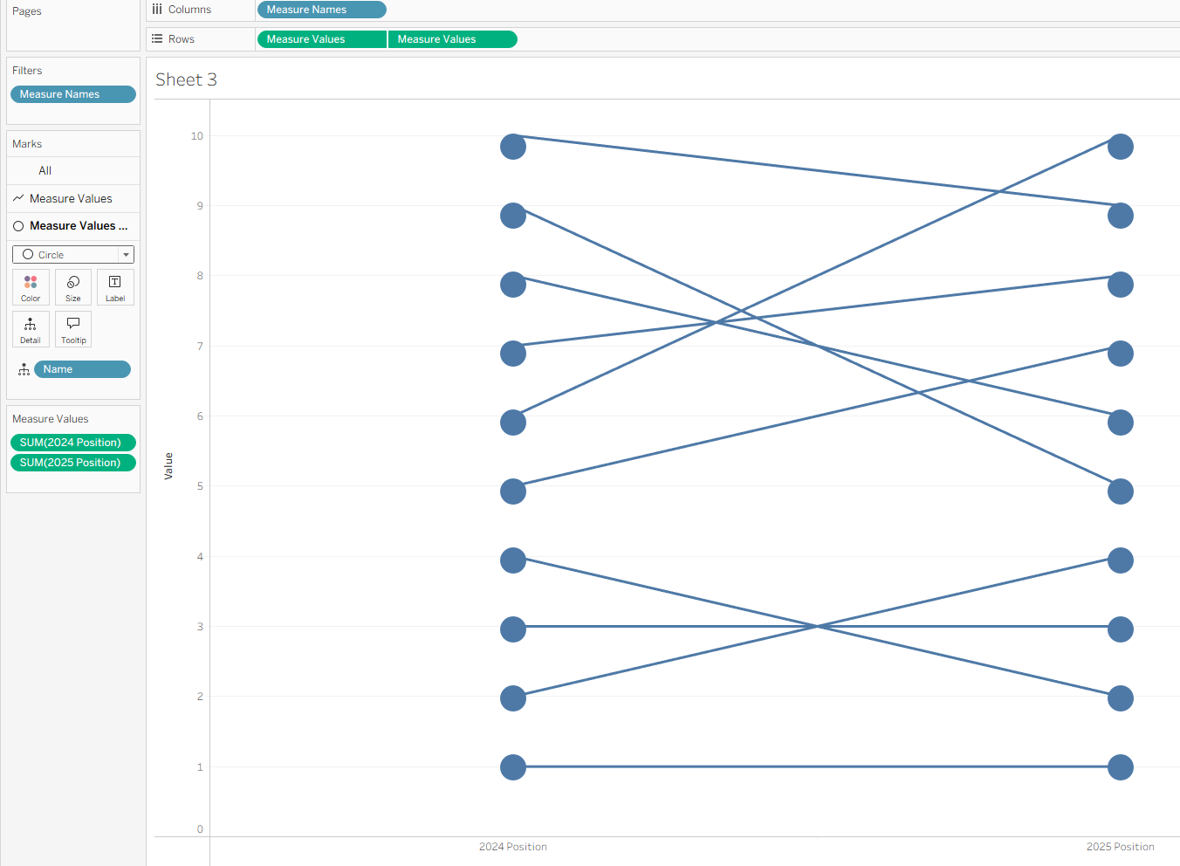
Task: Open the Detail mark property button
Action: click(x=31, y=329)
